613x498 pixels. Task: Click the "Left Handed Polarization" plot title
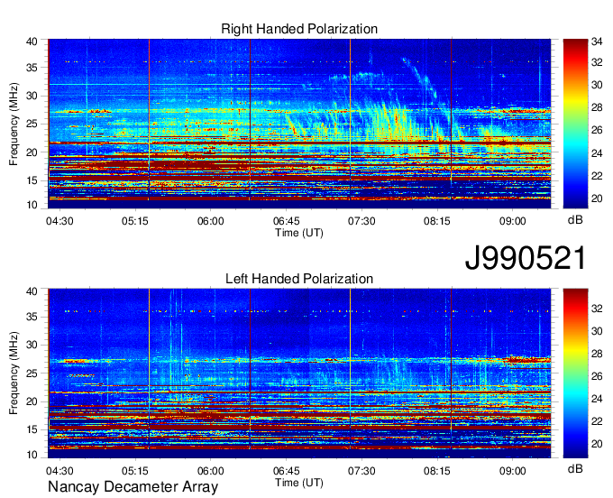pos(299,279)
